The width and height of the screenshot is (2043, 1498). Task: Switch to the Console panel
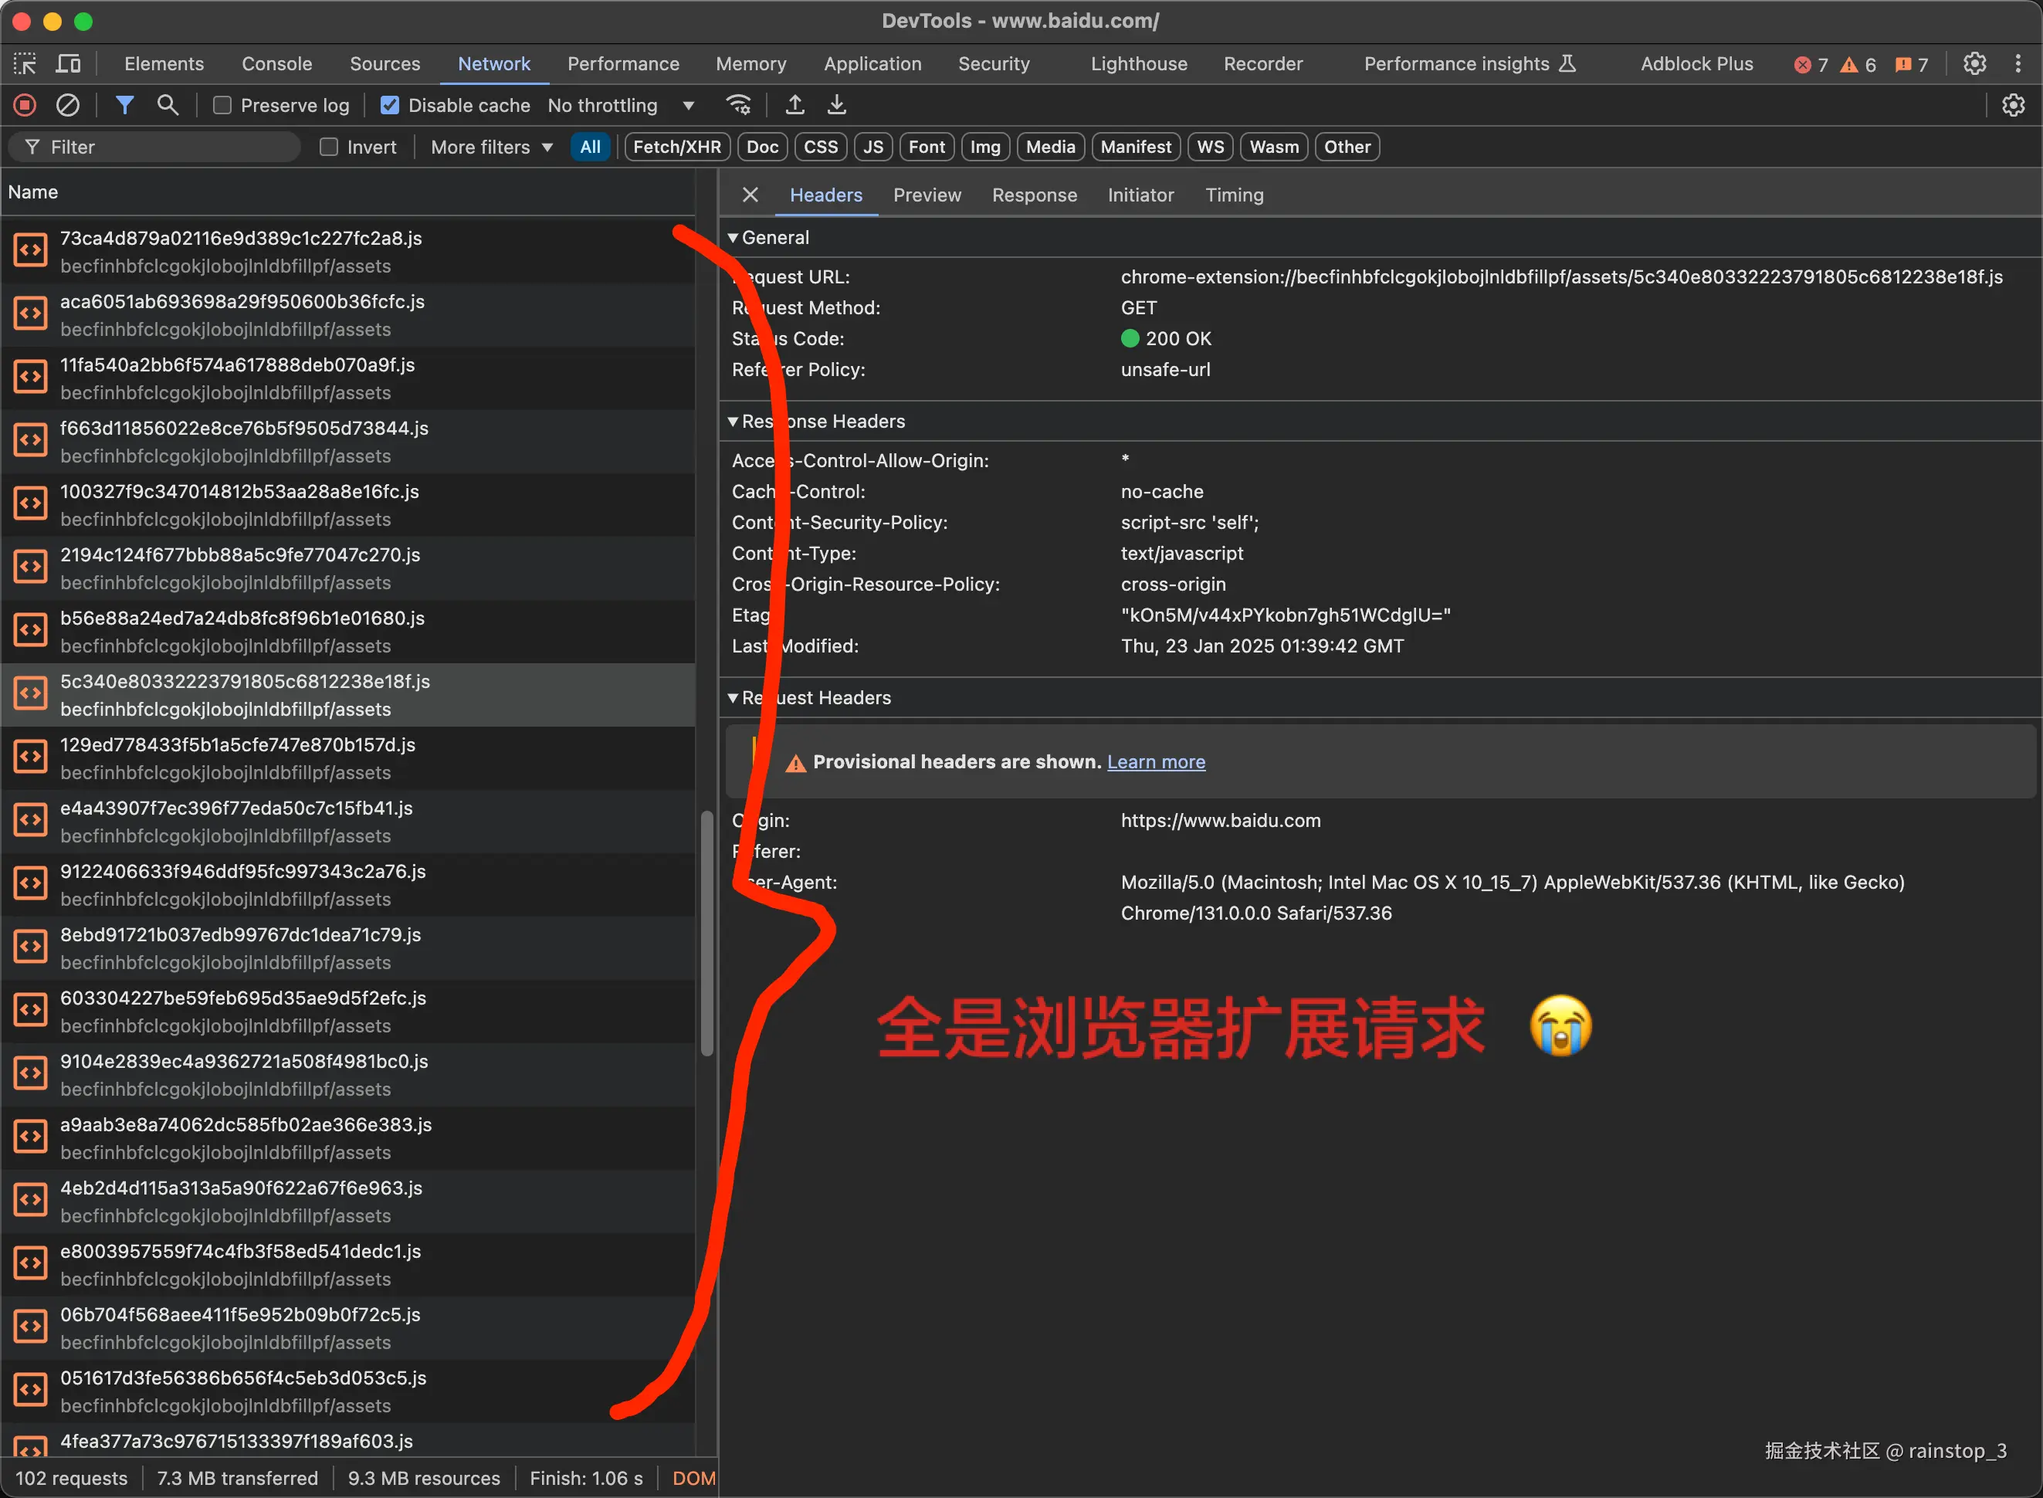pos(276,63)
